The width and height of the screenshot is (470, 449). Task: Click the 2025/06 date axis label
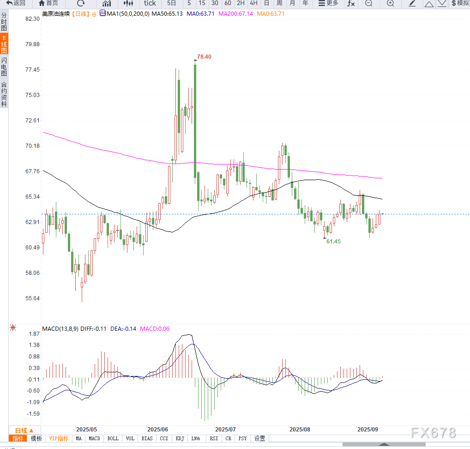click(x=157, y=430)
